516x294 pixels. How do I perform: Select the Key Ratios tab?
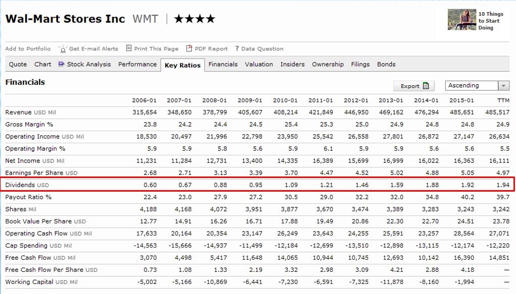point(183,65)
